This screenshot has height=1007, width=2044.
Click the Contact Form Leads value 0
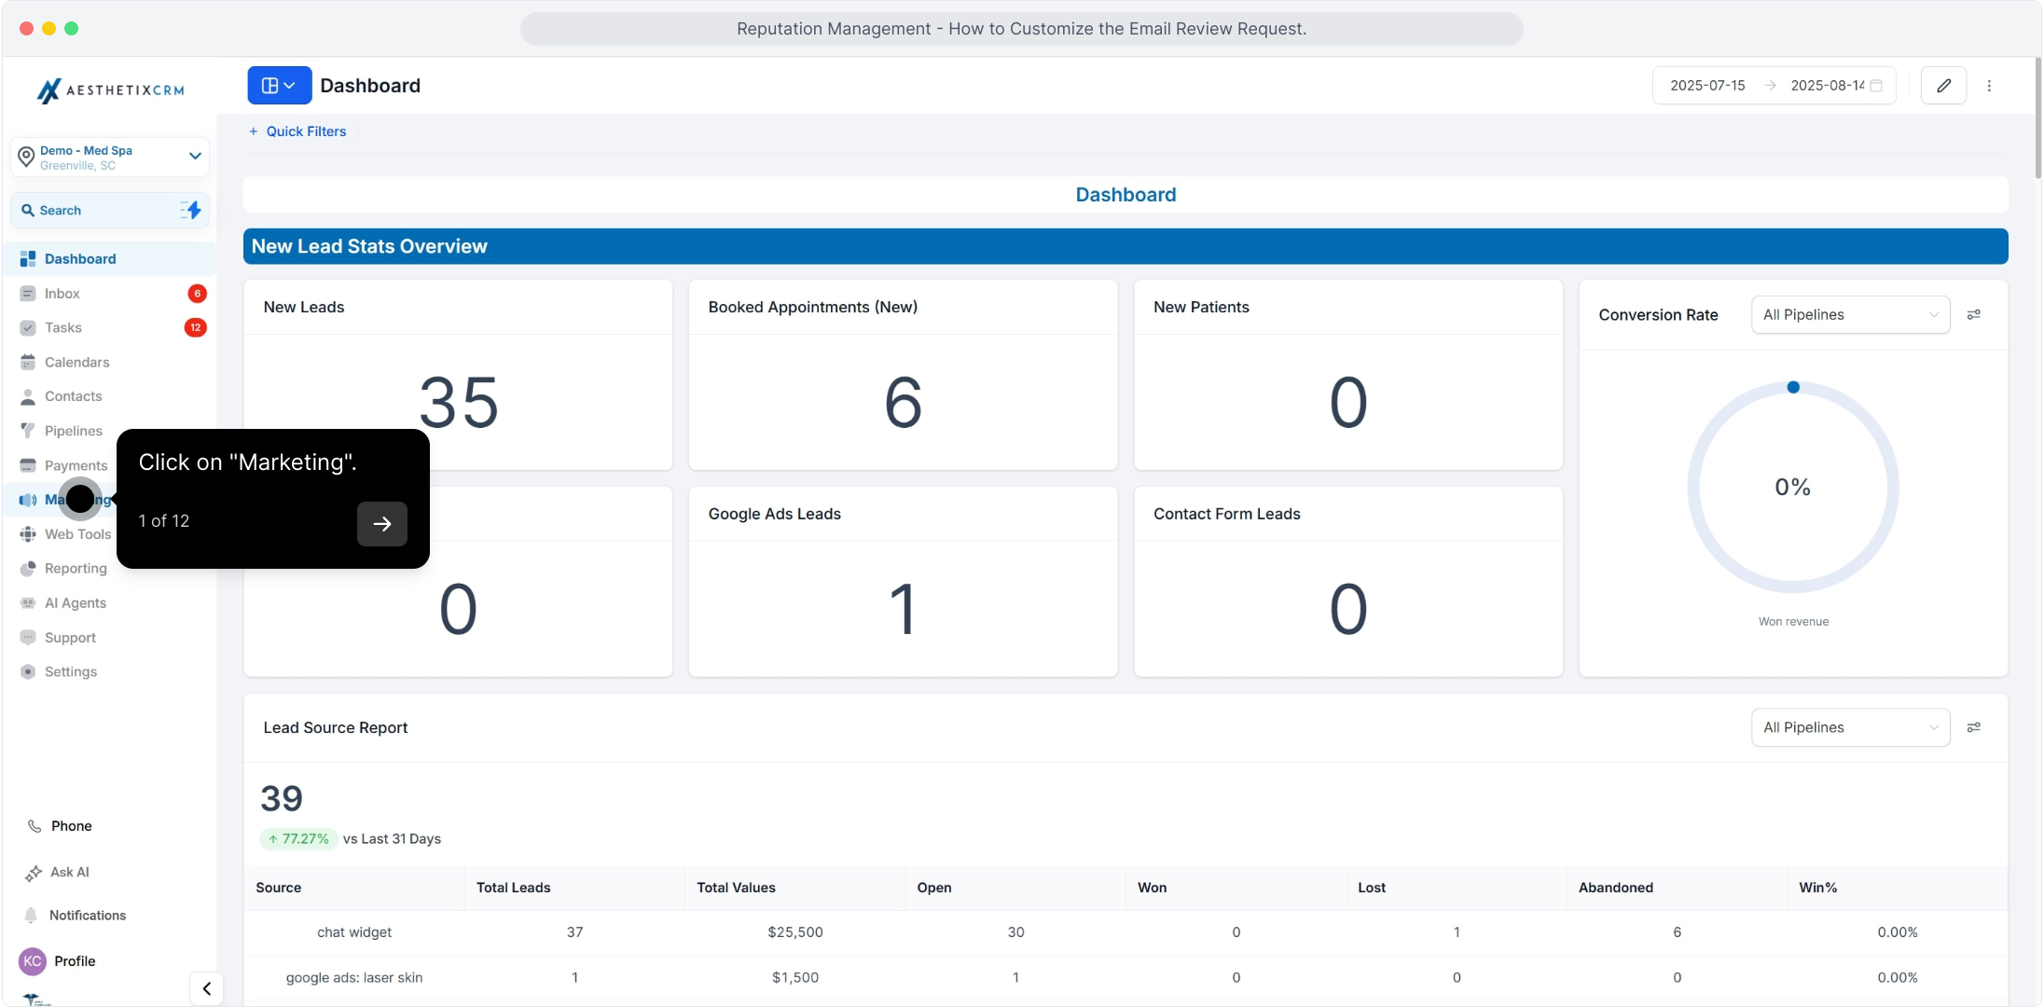point(1348,610)
